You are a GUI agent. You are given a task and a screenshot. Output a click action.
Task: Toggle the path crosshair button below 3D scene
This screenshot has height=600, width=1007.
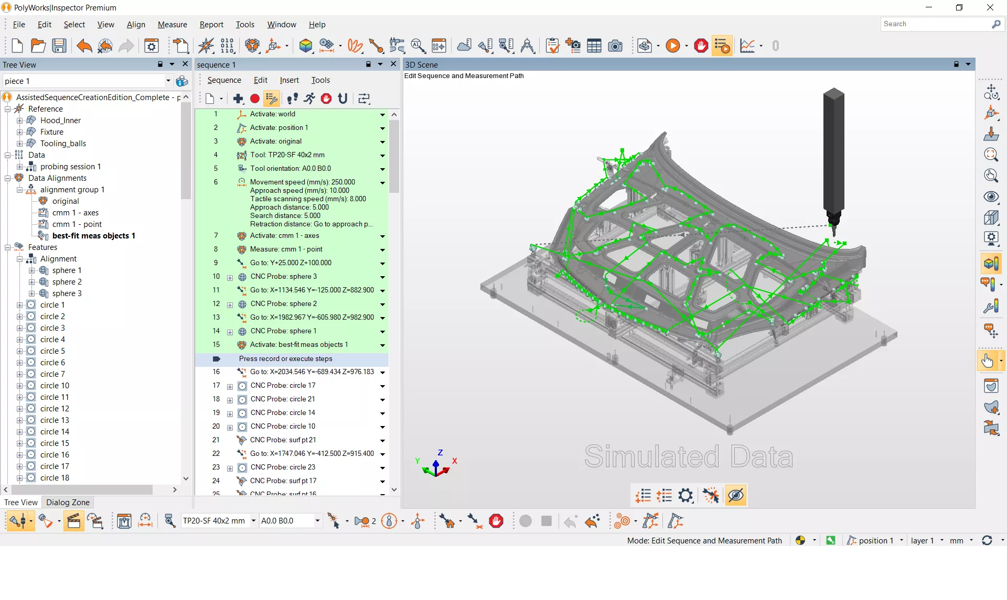(x=711, y=495)
